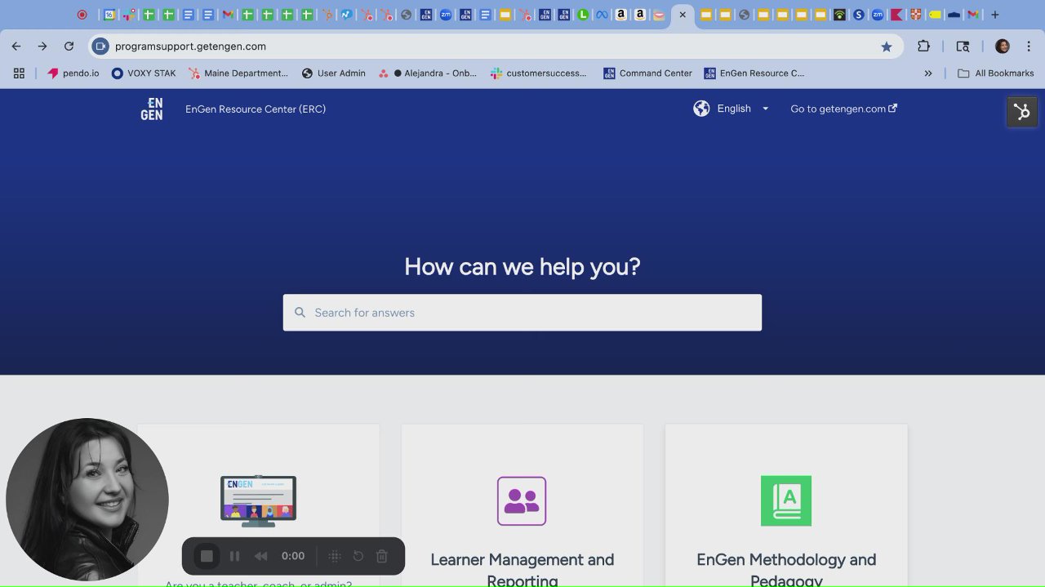Switch to the Wi-Fi icon tab
1045x587 pixels.
click(x=839, y=15)
